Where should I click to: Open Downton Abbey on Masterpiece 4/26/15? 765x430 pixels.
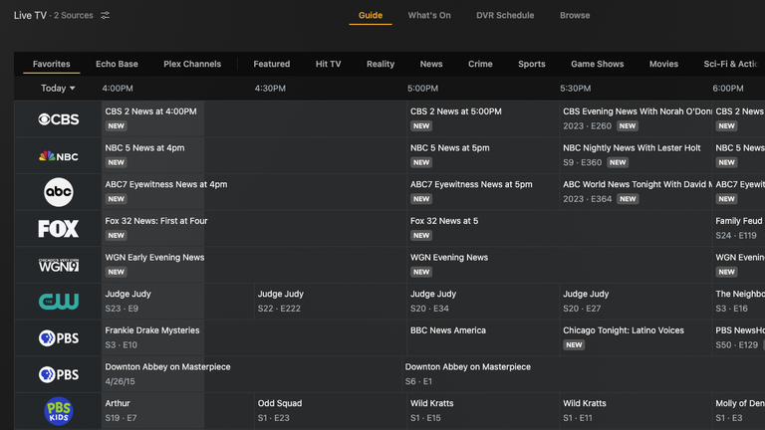[251, 374]
